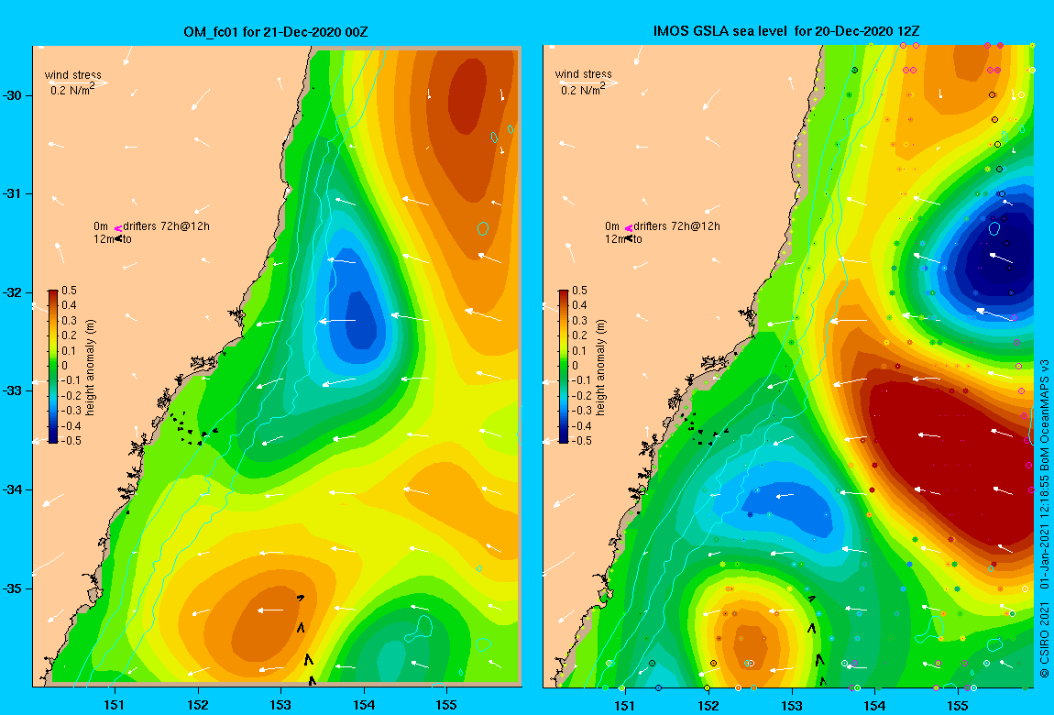Click the '0.2 N/m²' scale text in right map
The width and height of the screenshot is (1054, 715).
click(584, 89)
